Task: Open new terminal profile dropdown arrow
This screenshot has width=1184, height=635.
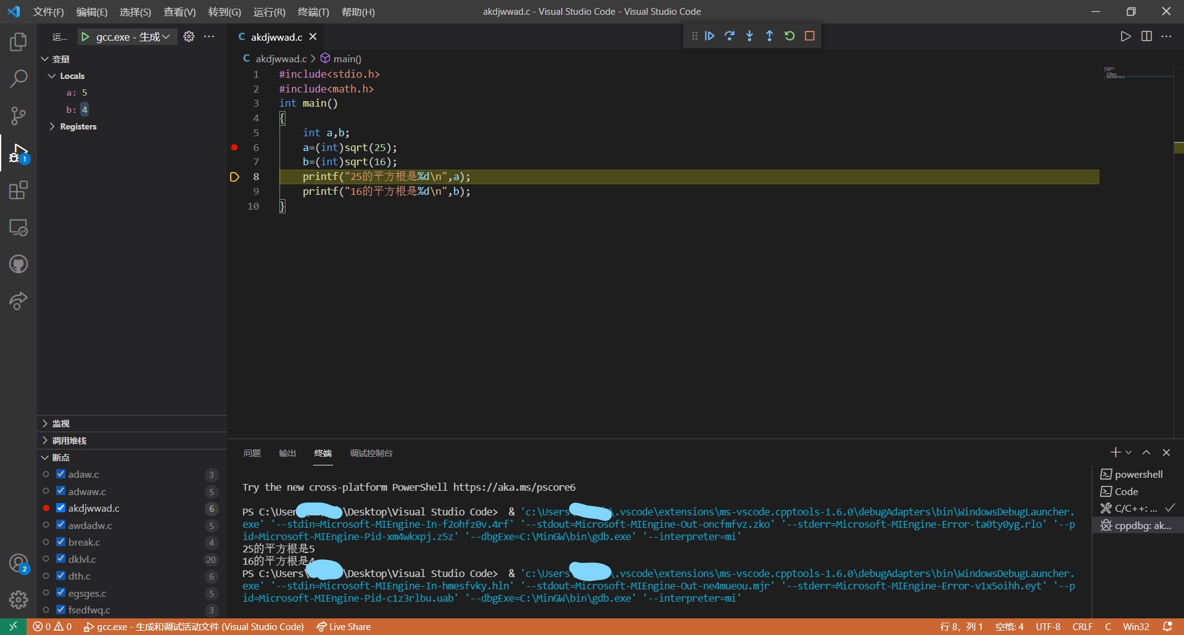Action: (x=1128, y=453)
